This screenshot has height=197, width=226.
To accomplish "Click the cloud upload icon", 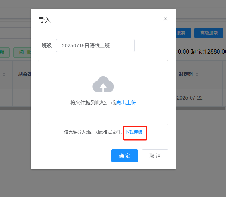I will click(x=103, y=84).
